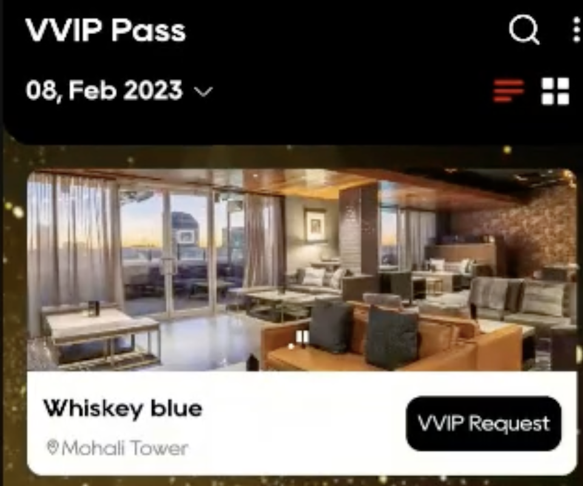Viewport: 583px width, 486px height.
Task: Tap the location pin beside Mohali Tower
Action: click(53, 447)
